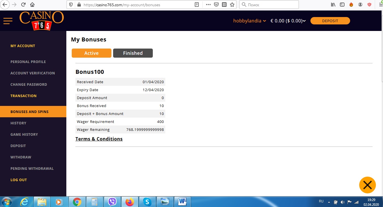Switch to the Active bonuses tab
Image resolution: width=383 pixels, height=207 pixels.
(x=92, y=53)
